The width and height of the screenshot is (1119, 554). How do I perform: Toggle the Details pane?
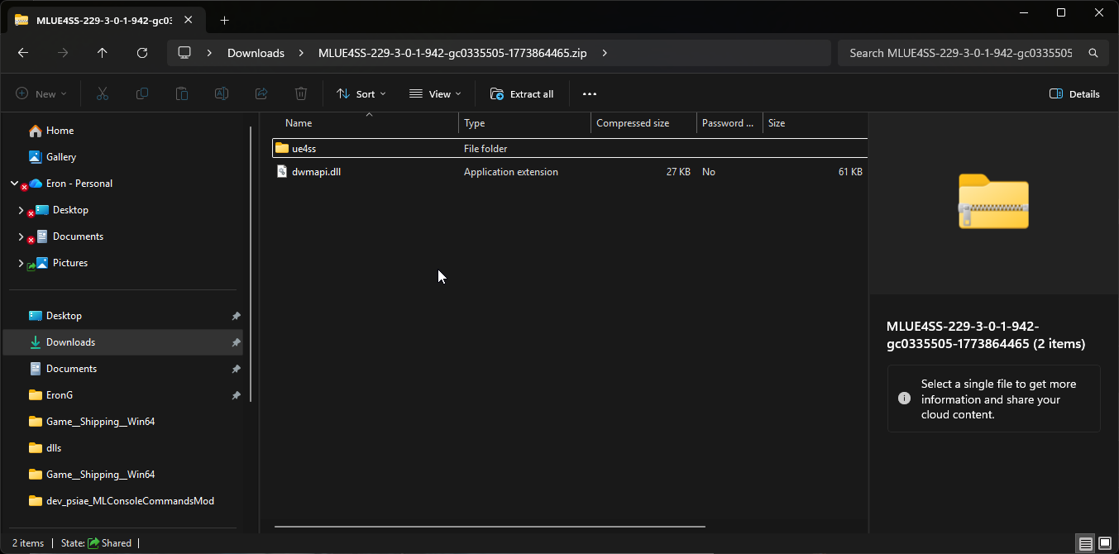click(1074, 94)
